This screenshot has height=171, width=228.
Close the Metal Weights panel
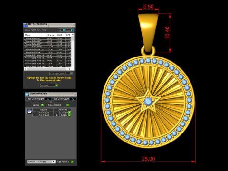[73, 25]
